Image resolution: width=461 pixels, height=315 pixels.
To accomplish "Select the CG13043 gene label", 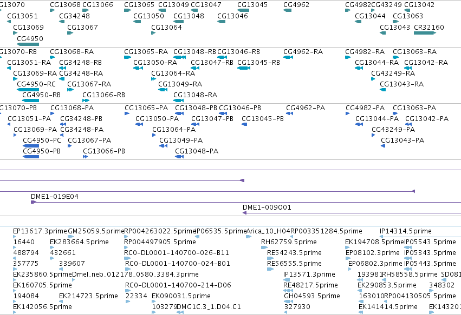I will tap(395, 27).
